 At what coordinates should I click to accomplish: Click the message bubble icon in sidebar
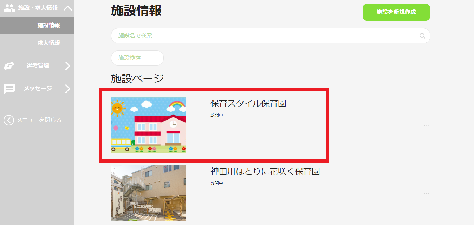(9, 89)
